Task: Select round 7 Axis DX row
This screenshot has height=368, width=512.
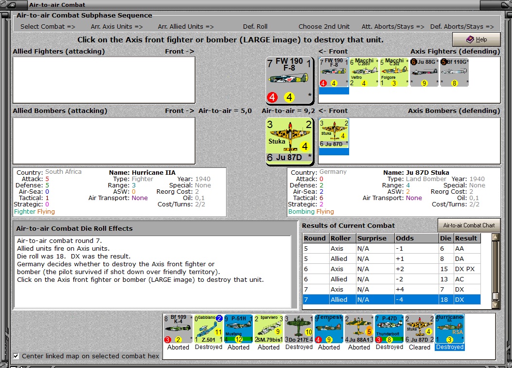Action: (x=392, y=289)
